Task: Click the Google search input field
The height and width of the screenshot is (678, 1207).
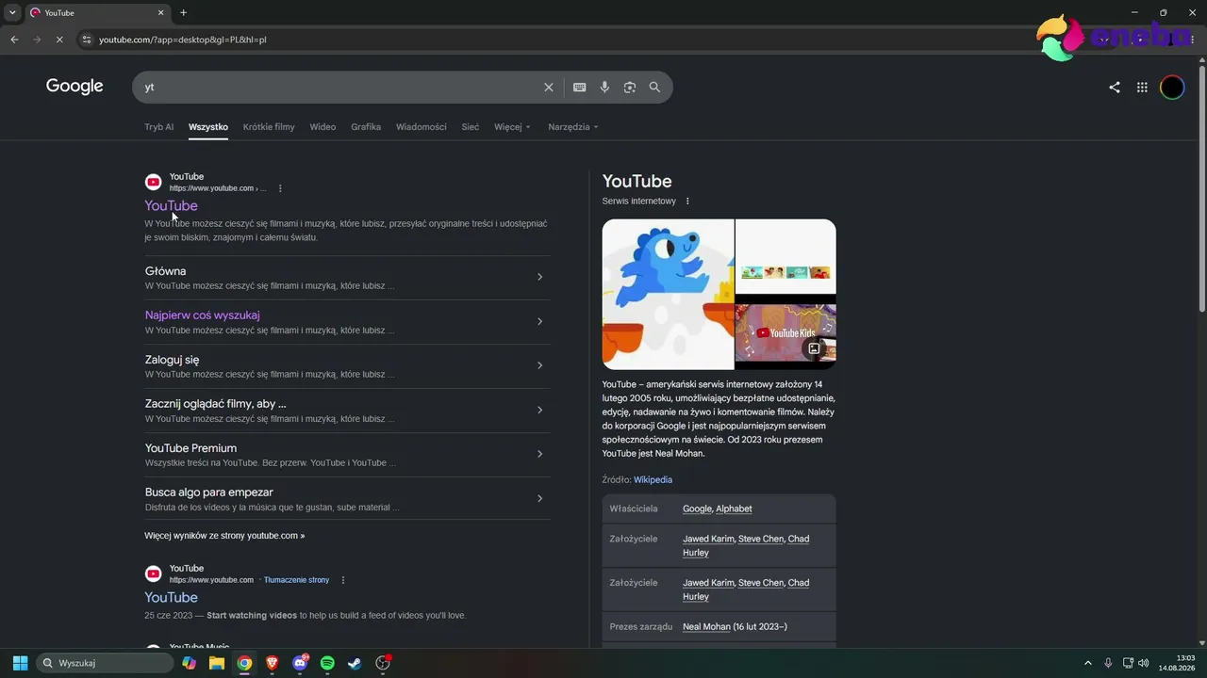Action: (339, 88)
